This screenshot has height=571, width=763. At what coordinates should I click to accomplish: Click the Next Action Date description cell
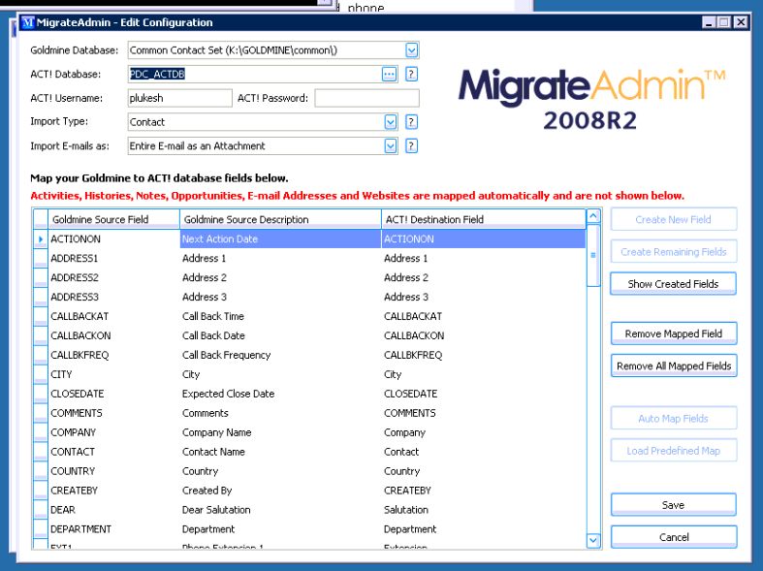tap(280, 238)
